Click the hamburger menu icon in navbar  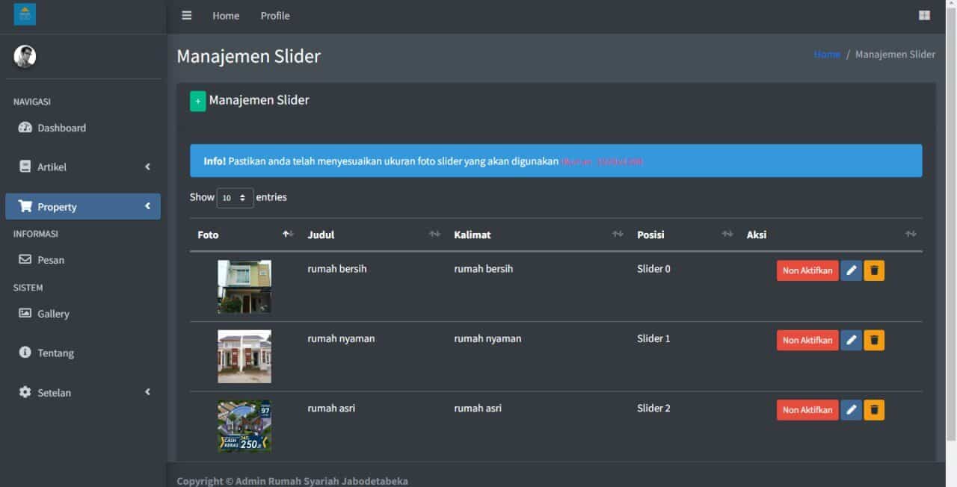187,16
